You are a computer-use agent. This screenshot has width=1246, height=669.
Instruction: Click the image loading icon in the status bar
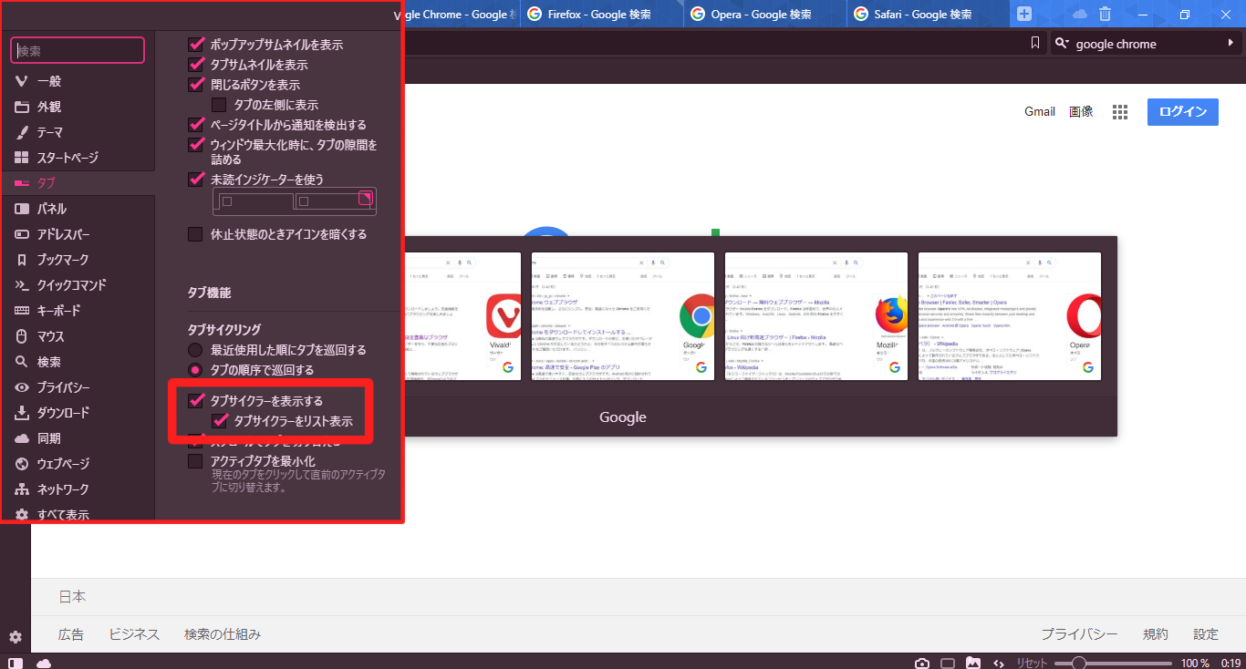coord(973,663)
